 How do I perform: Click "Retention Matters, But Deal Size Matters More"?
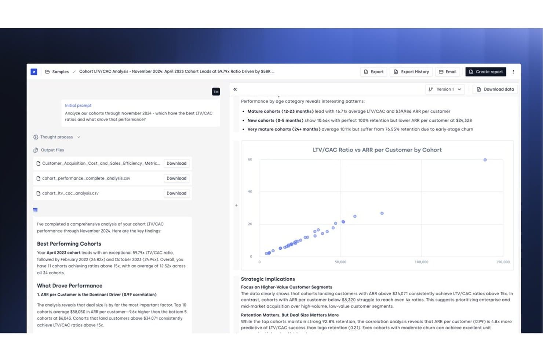pos(290,315)
